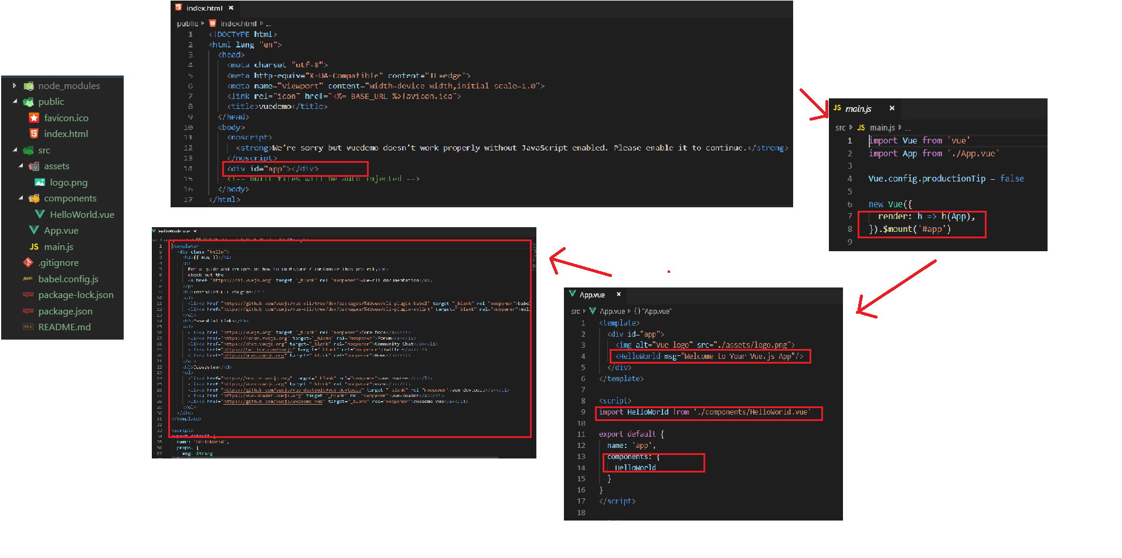Open package-lock.json in the explorer

tap(76, 295)
